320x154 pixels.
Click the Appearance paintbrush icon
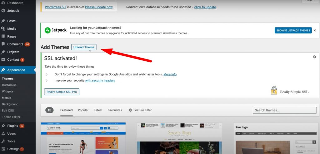(x=3, y=70)
